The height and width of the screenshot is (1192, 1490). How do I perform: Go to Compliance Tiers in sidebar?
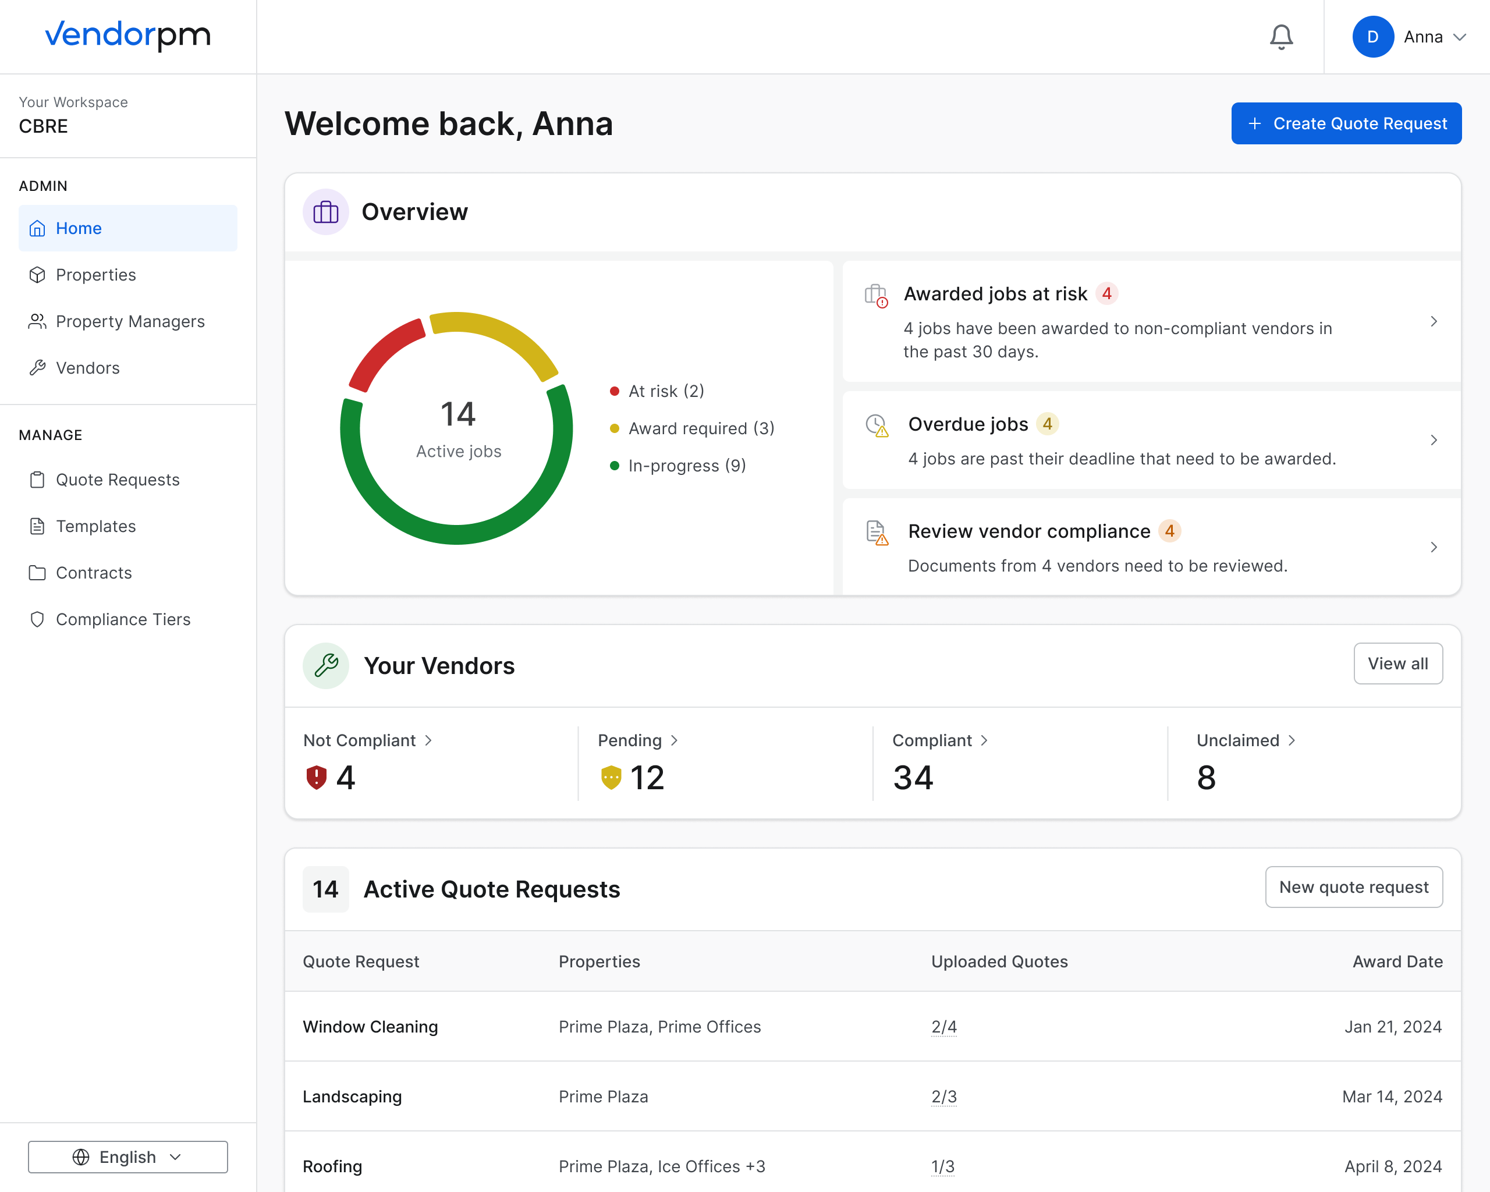(x=122, y=619)
